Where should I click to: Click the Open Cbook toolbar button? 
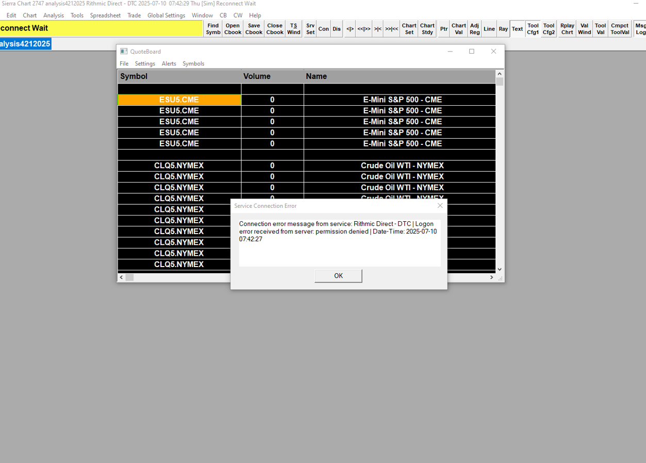233,29
